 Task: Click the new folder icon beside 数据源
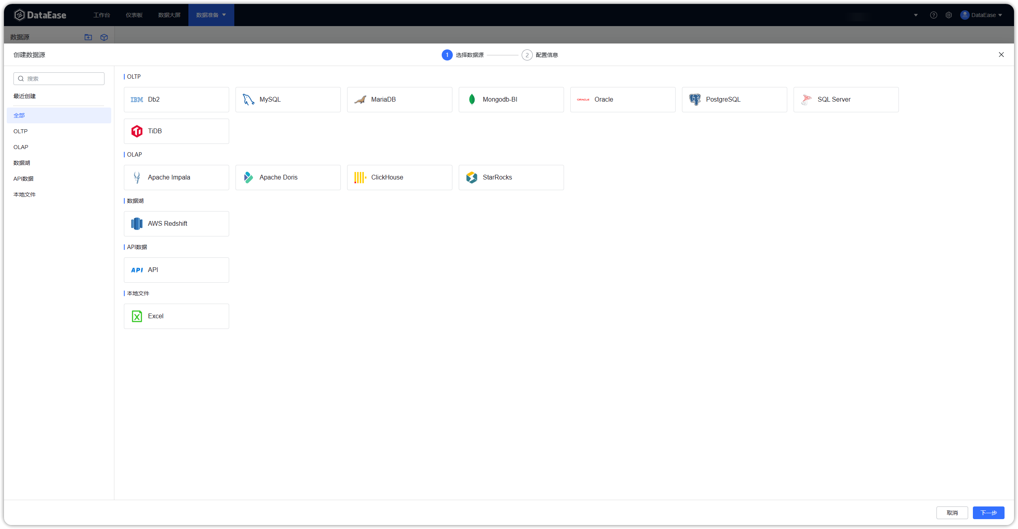[88, 37]
